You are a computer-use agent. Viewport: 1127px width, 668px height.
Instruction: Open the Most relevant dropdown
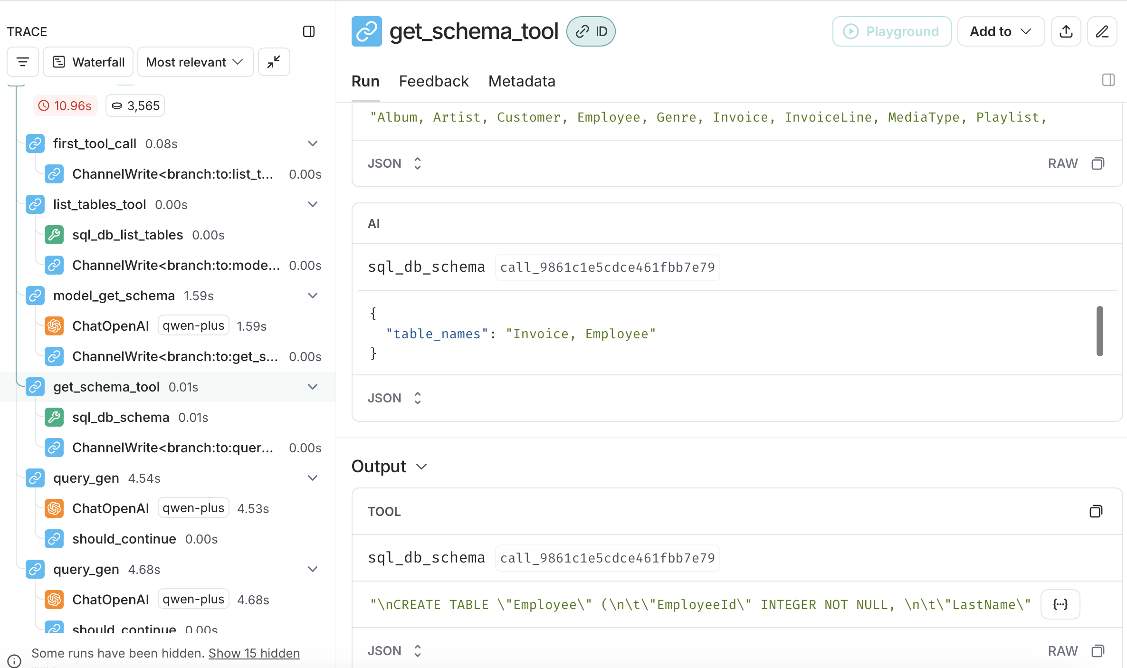(x=195, y=62)
